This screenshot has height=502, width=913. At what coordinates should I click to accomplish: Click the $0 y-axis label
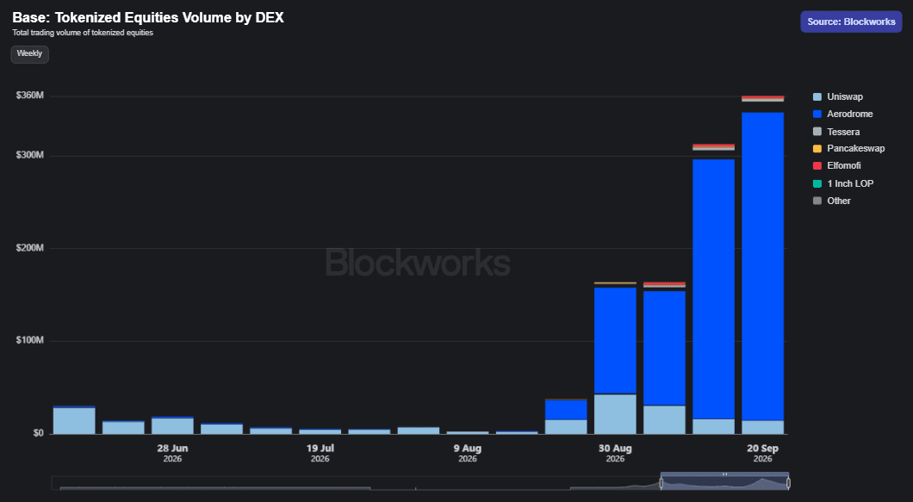[x=39, y=433]
